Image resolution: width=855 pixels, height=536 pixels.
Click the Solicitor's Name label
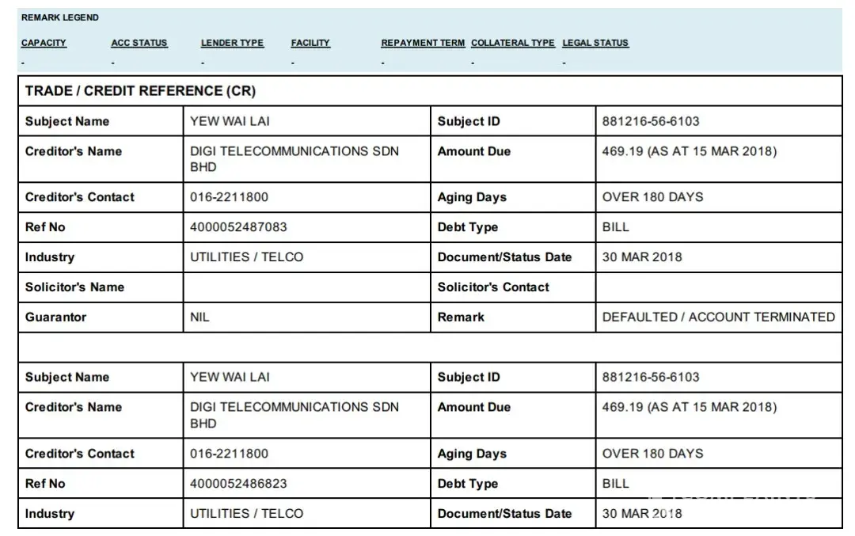pyautogui.click(x=74, y=287)
